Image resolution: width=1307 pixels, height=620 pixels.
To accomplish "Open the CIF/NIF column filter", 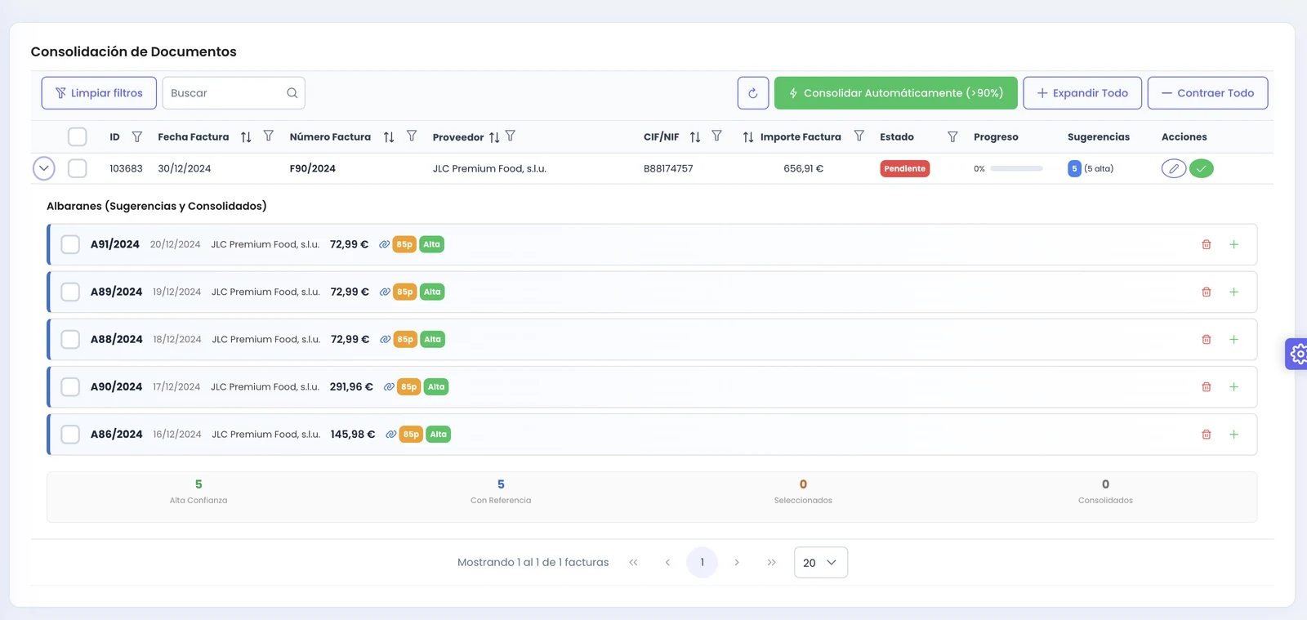I will click(x=716, y=136).
